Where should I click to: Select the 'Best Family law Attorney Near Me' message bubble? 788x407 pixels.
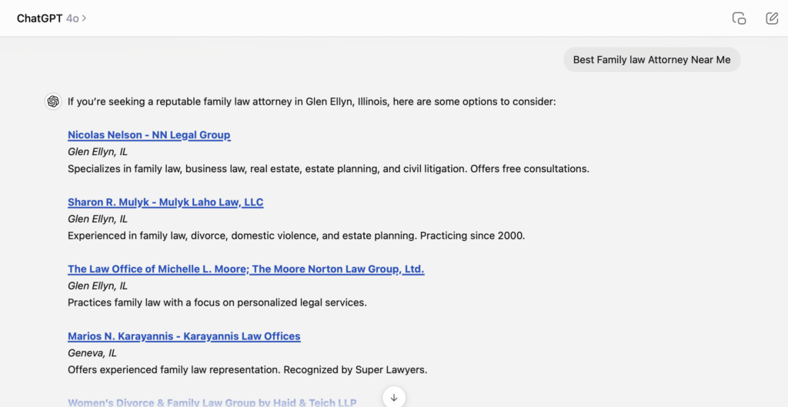(651, 60)
